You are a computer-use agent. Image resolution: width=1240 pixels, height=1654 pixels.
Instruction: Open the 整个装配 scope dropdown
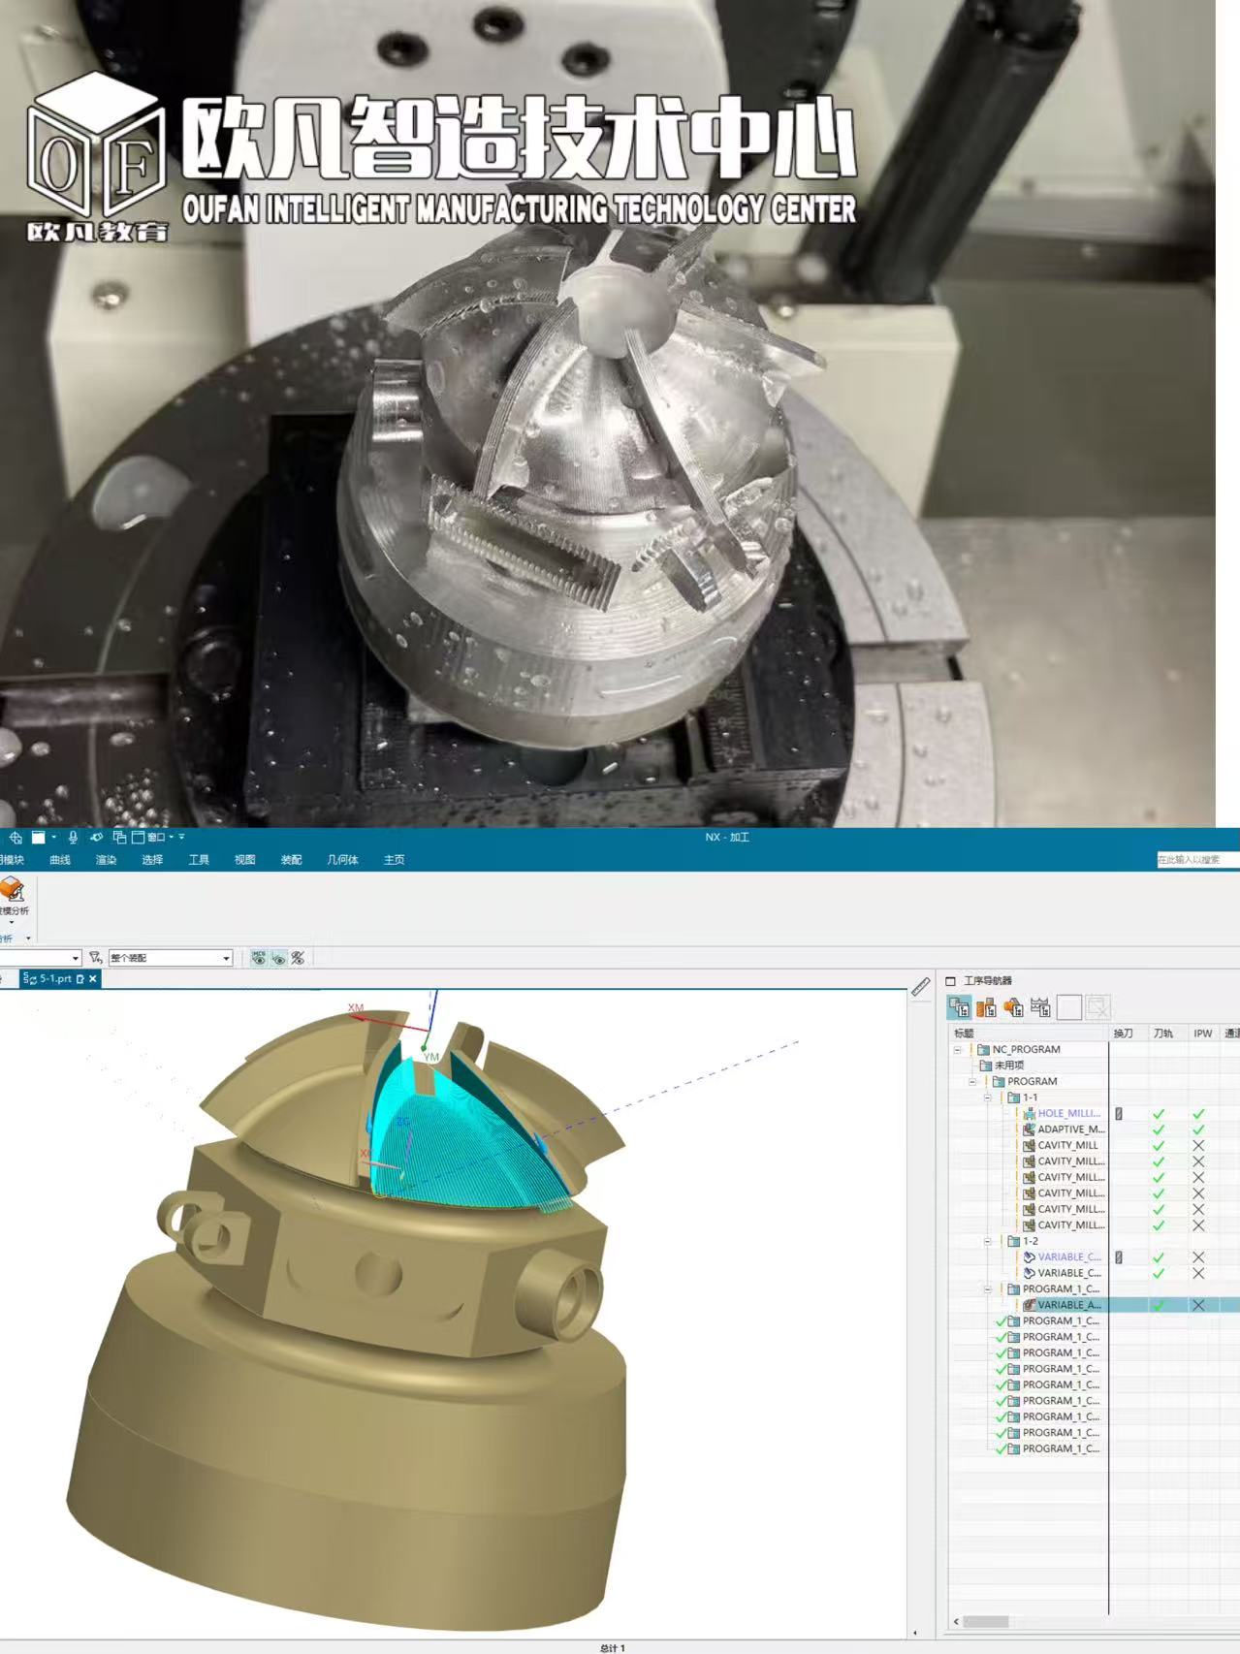170,958
